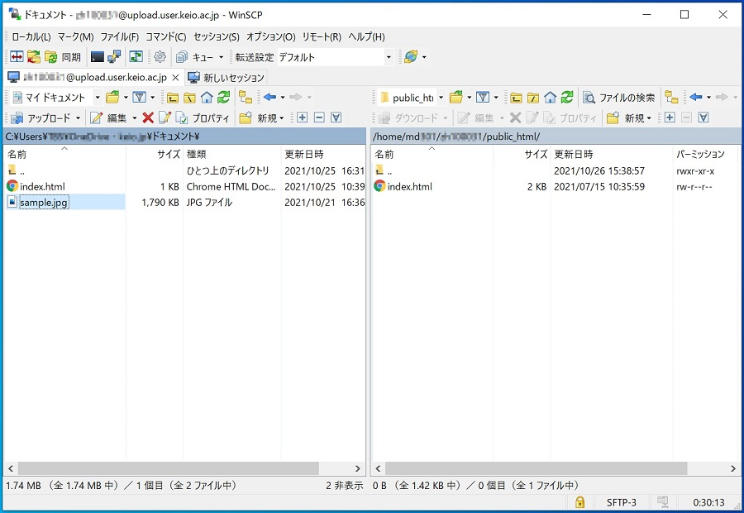Image resolution: width=744 pixels, height=513 pixels.
Task: Click the compare directories icon
Action: tap(16, 57)
